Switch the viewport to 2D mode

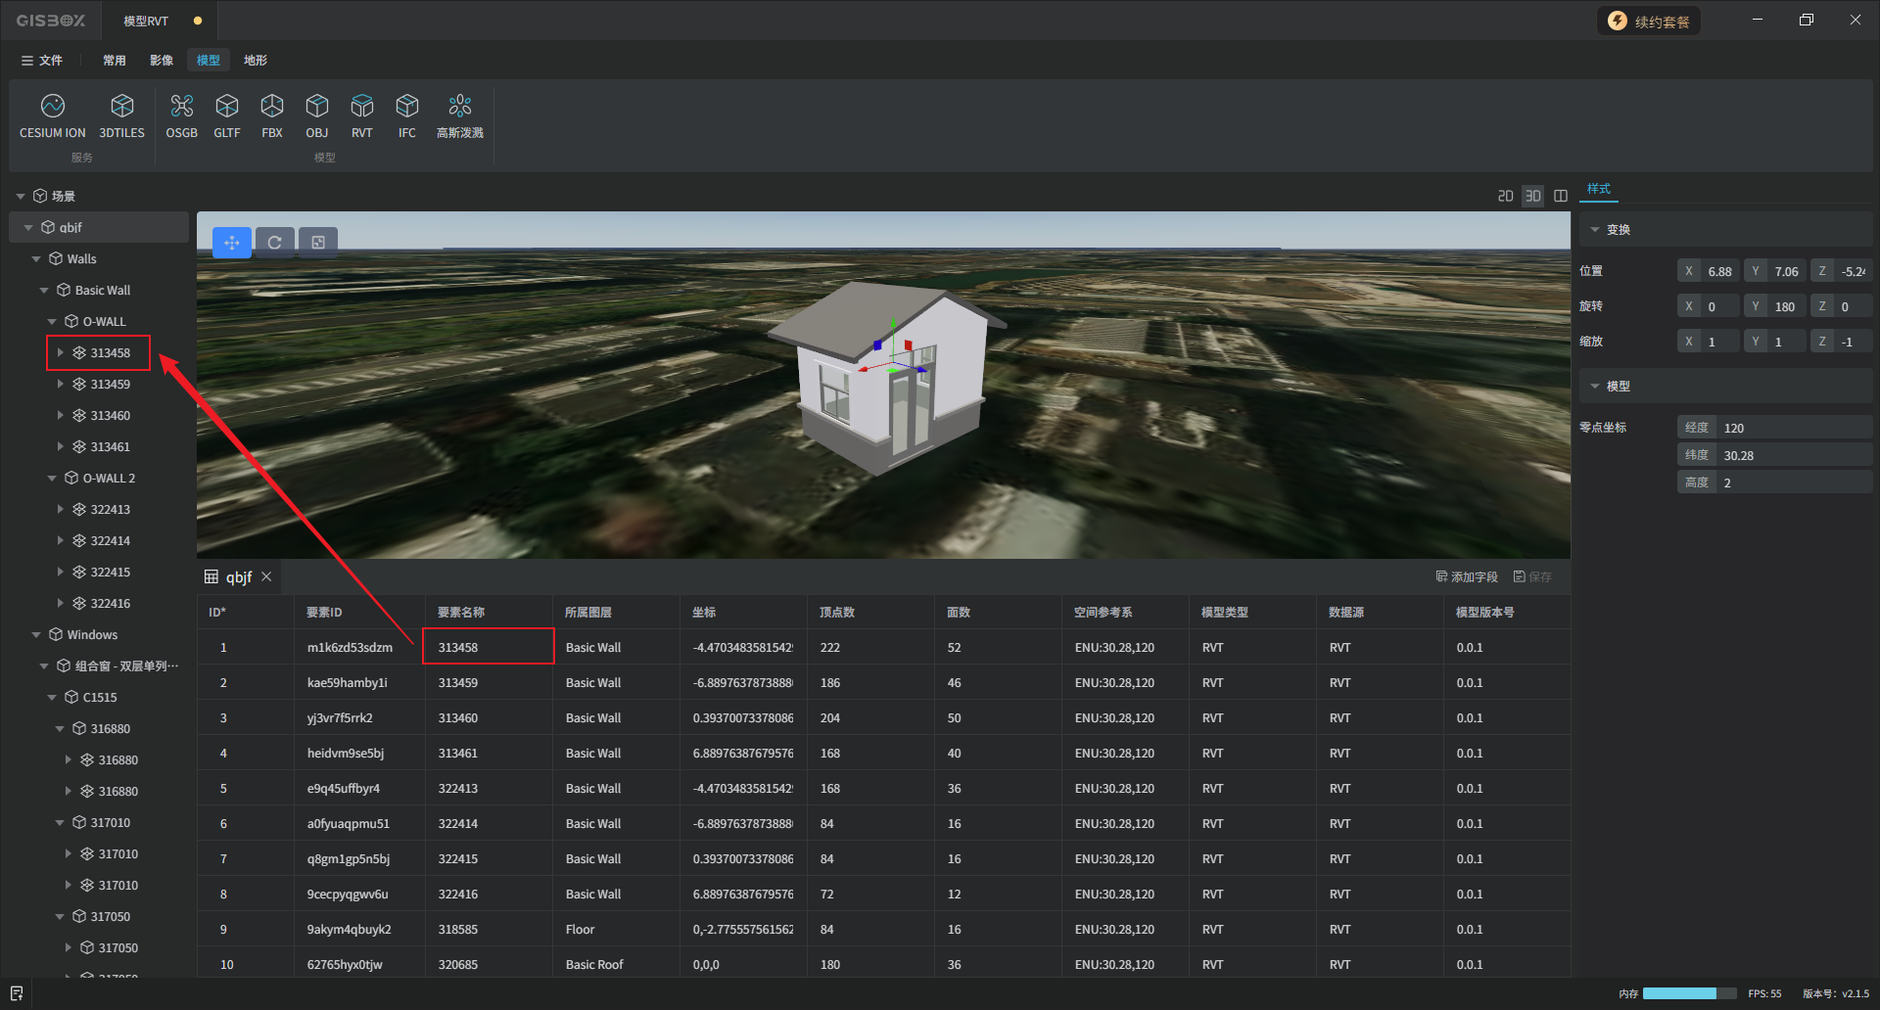[1505, 197]
